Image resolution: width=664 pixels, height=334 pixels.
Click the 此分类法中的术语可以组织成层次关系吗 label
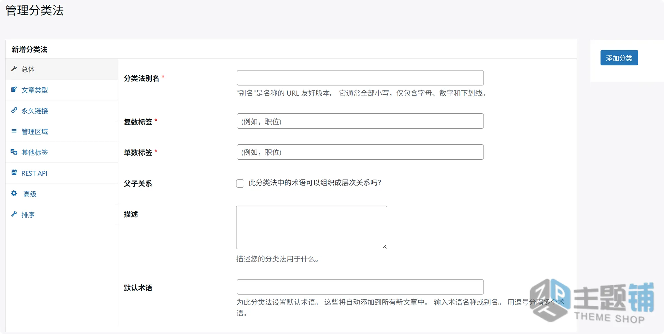coord(315,183)
